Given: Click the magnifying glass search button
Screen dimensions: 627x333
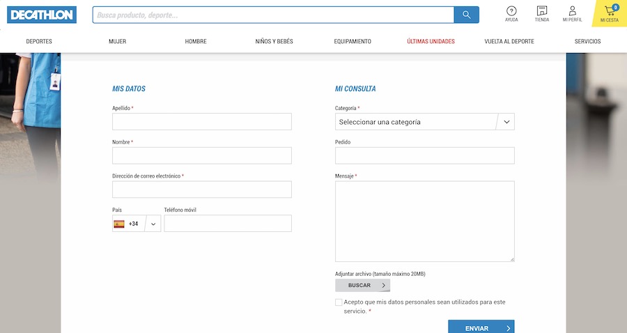Looking at the screenshot, I should (x=466, y=15).
